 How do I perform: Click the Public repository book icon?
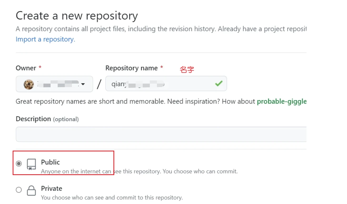[31, 164]
